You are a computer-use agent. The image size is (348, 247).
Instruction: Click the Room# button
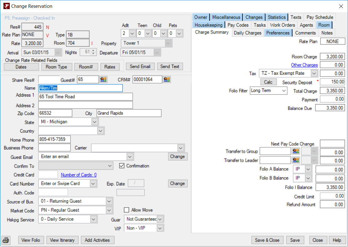pyautogui.click(x=86, y=67)
